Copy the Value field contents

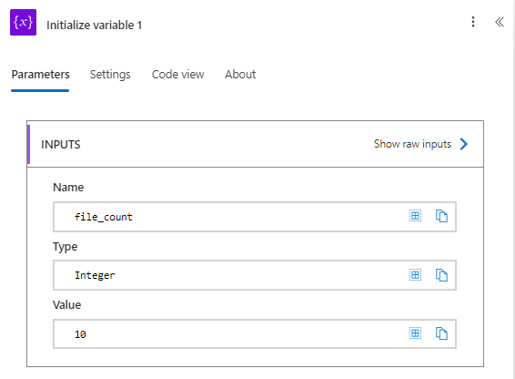pyautogui.click(x=441, y=333)
